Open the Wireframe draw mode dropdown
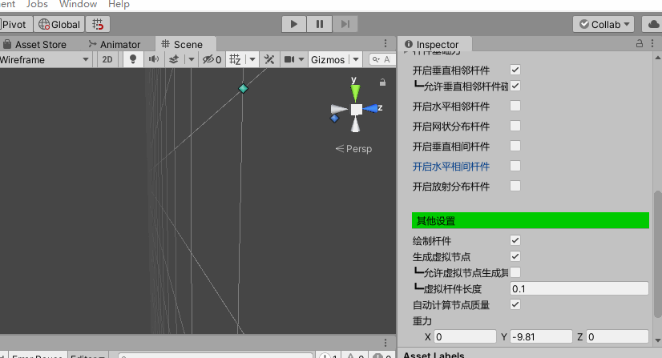This screenshot has height=358, width=662. tap(45, 59)
